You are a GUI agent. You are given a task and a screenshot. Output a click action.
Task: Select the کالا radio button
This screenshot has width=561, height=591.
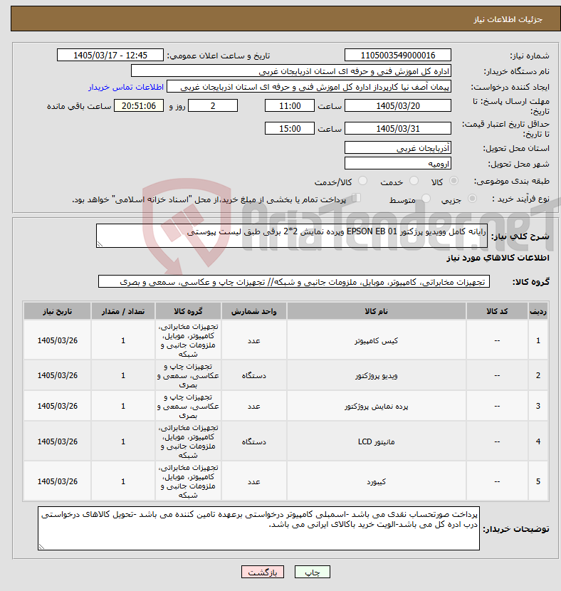coord(453,182)
